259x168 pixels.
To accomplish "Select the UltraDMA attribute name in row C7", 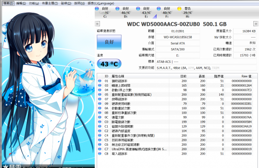I will (139, 149).
